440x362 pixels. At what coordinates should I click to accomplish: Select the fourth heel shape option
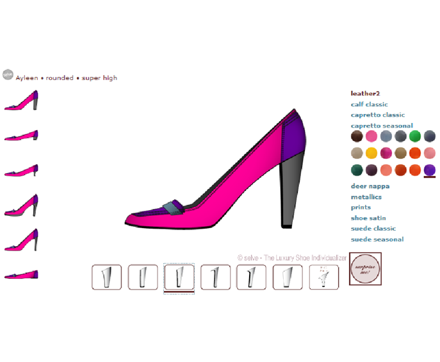tap(215, 277)
